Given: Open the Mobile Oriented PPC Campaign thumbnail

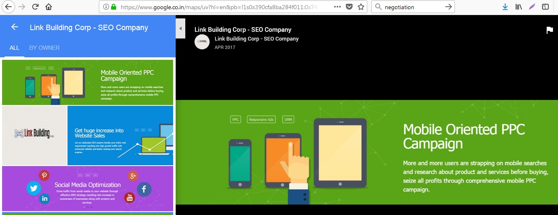Looking at the screenshot, I should [88, 82].
